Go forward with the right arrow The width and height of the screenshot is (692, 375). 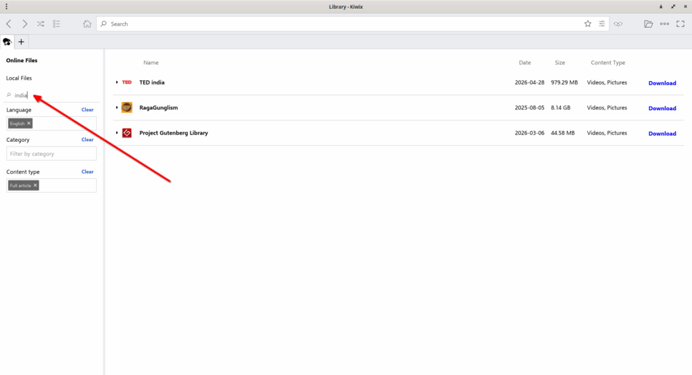click(25, 24)
